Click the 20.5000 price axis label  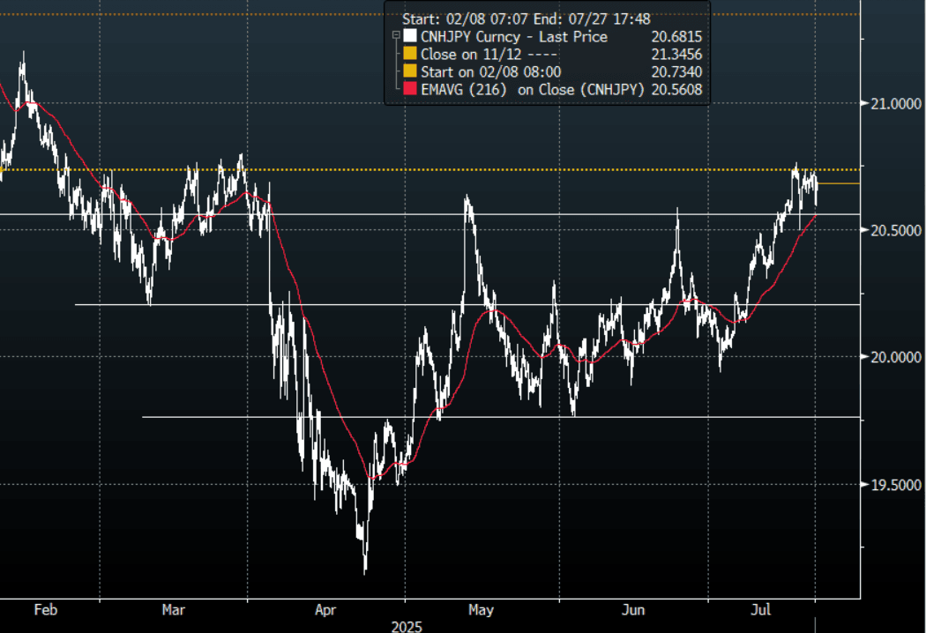coord(896,230)
